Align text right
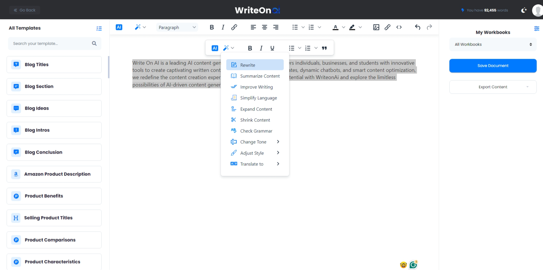 click(276, 27)
